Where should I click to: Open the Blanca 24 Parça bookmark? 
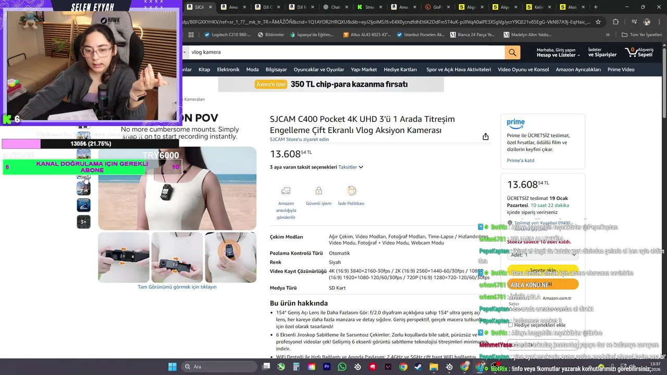tap(472, 35)
